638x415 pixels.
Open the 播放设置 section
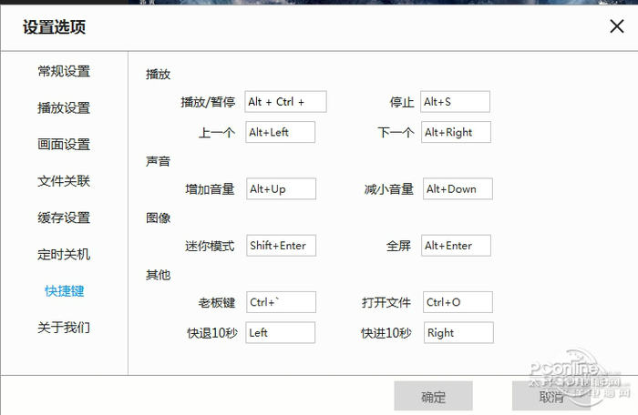tap(64, 108)
